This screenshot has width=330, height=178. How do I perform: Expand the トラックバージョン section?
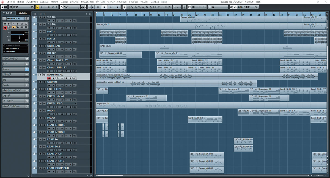(x=15, y=59)
